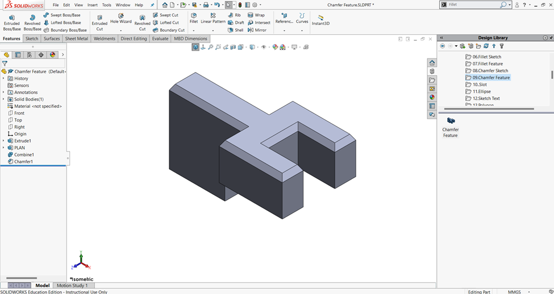Click Add to Library in Design Library

pos(463,46)
